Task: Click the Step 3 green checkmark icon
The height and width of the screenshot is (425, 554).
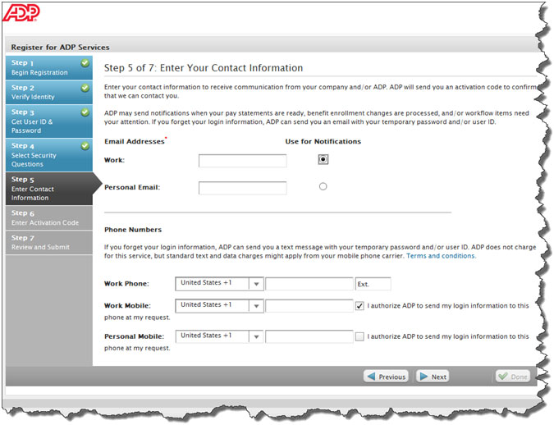Action: point(85,112)
